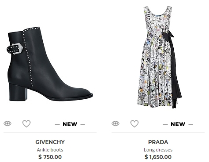Open the Givenchy ankle boot product image

50,64
